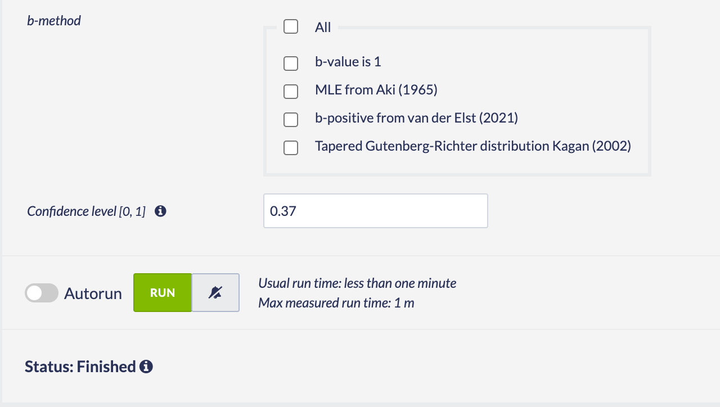Click the 'b-value is 1' label text
Screen dimensions: 720x407
coord(348,62)
